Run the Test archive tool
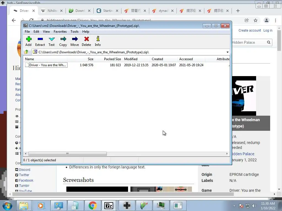 [51, 41]
